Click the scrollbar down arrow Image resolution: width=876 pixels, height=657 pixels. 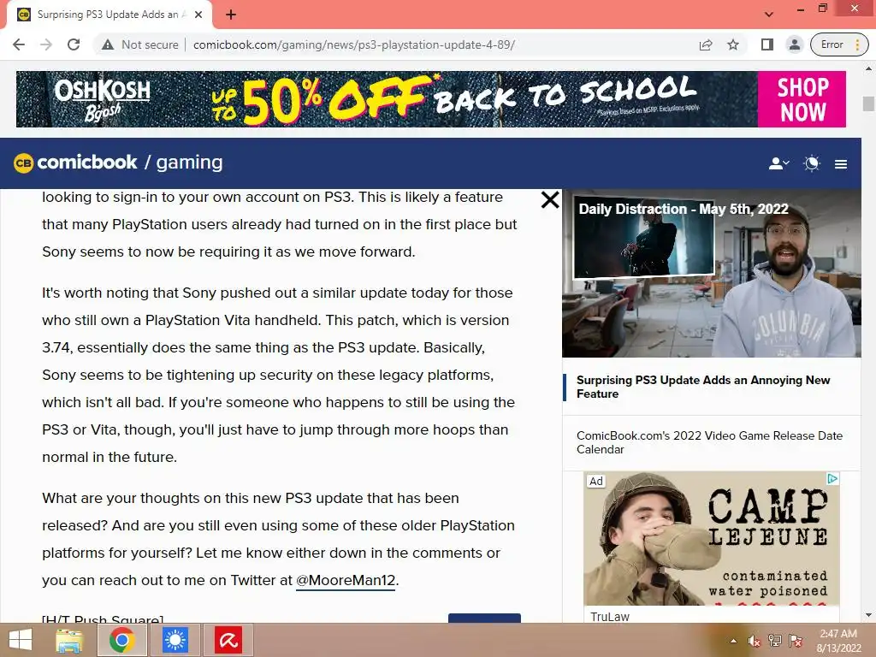868,616
